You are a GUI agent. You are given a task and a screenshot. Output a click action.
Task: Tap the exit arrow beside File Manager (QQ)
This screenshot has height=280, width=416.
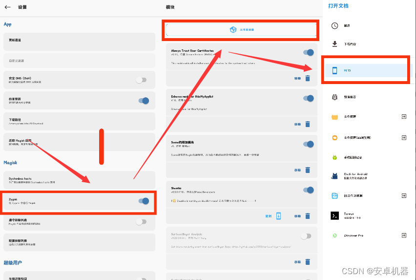tap(404, 138)
